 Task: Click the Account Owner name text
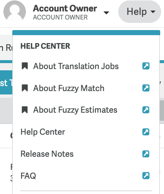tap(65, 8)
